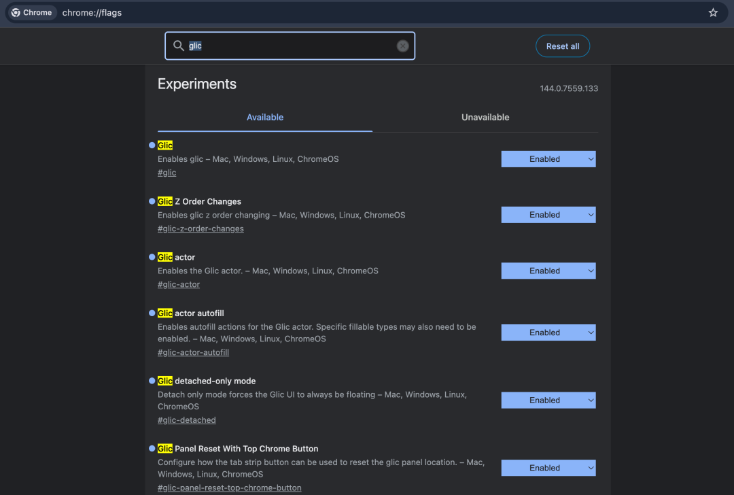Viewport: 734px width, 495px height.
Task: Open the #glic-actor-autofill link
Action: pyautogui.click(x=193, y=352)
